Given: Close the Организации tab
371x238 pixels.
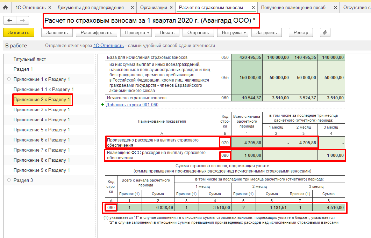Looking at the screenshot, I should 170,7.
